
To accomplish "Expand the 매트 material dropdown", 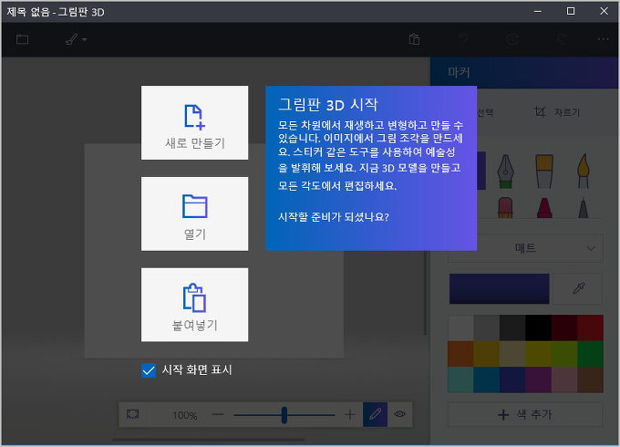I will pyautogui.click(x=525, y=247).
